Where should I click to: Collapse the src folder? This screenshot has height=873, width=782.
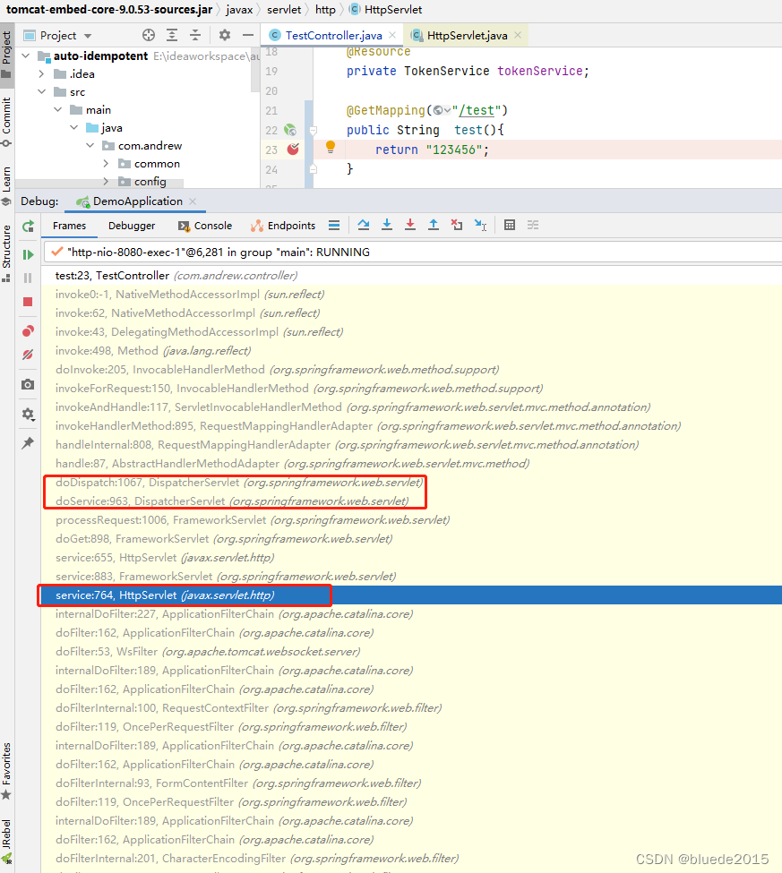pyautogui.click(x=41, y=92)
